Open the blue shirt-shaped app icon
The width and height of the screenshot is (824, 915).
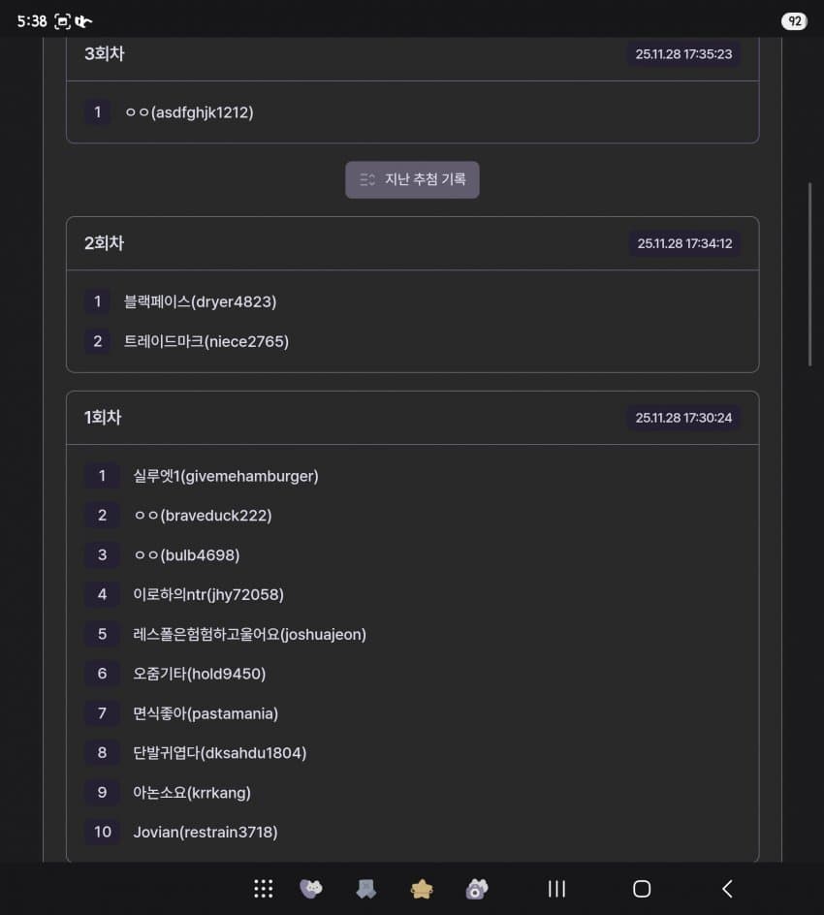(x=365, y=888)
